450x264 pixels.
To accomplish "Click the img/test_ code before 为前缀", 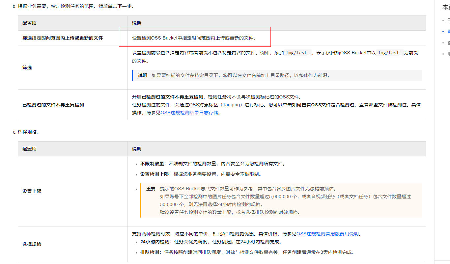I will click(x=390, y=53).
